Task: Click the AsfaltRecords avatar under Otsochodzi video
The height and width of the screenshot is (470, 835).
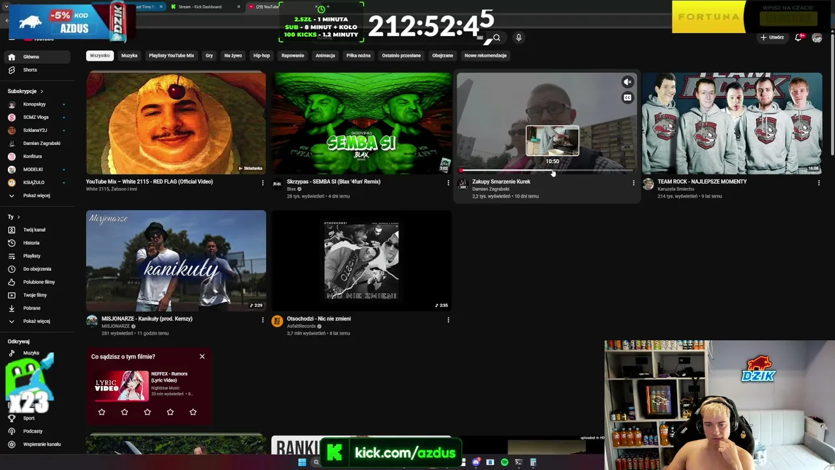Action: [277, 321]
